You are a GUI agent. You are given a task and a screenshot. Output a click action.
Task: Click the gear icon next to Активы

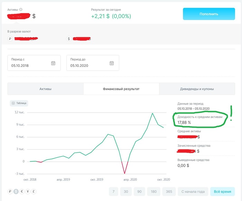[21, 10]
